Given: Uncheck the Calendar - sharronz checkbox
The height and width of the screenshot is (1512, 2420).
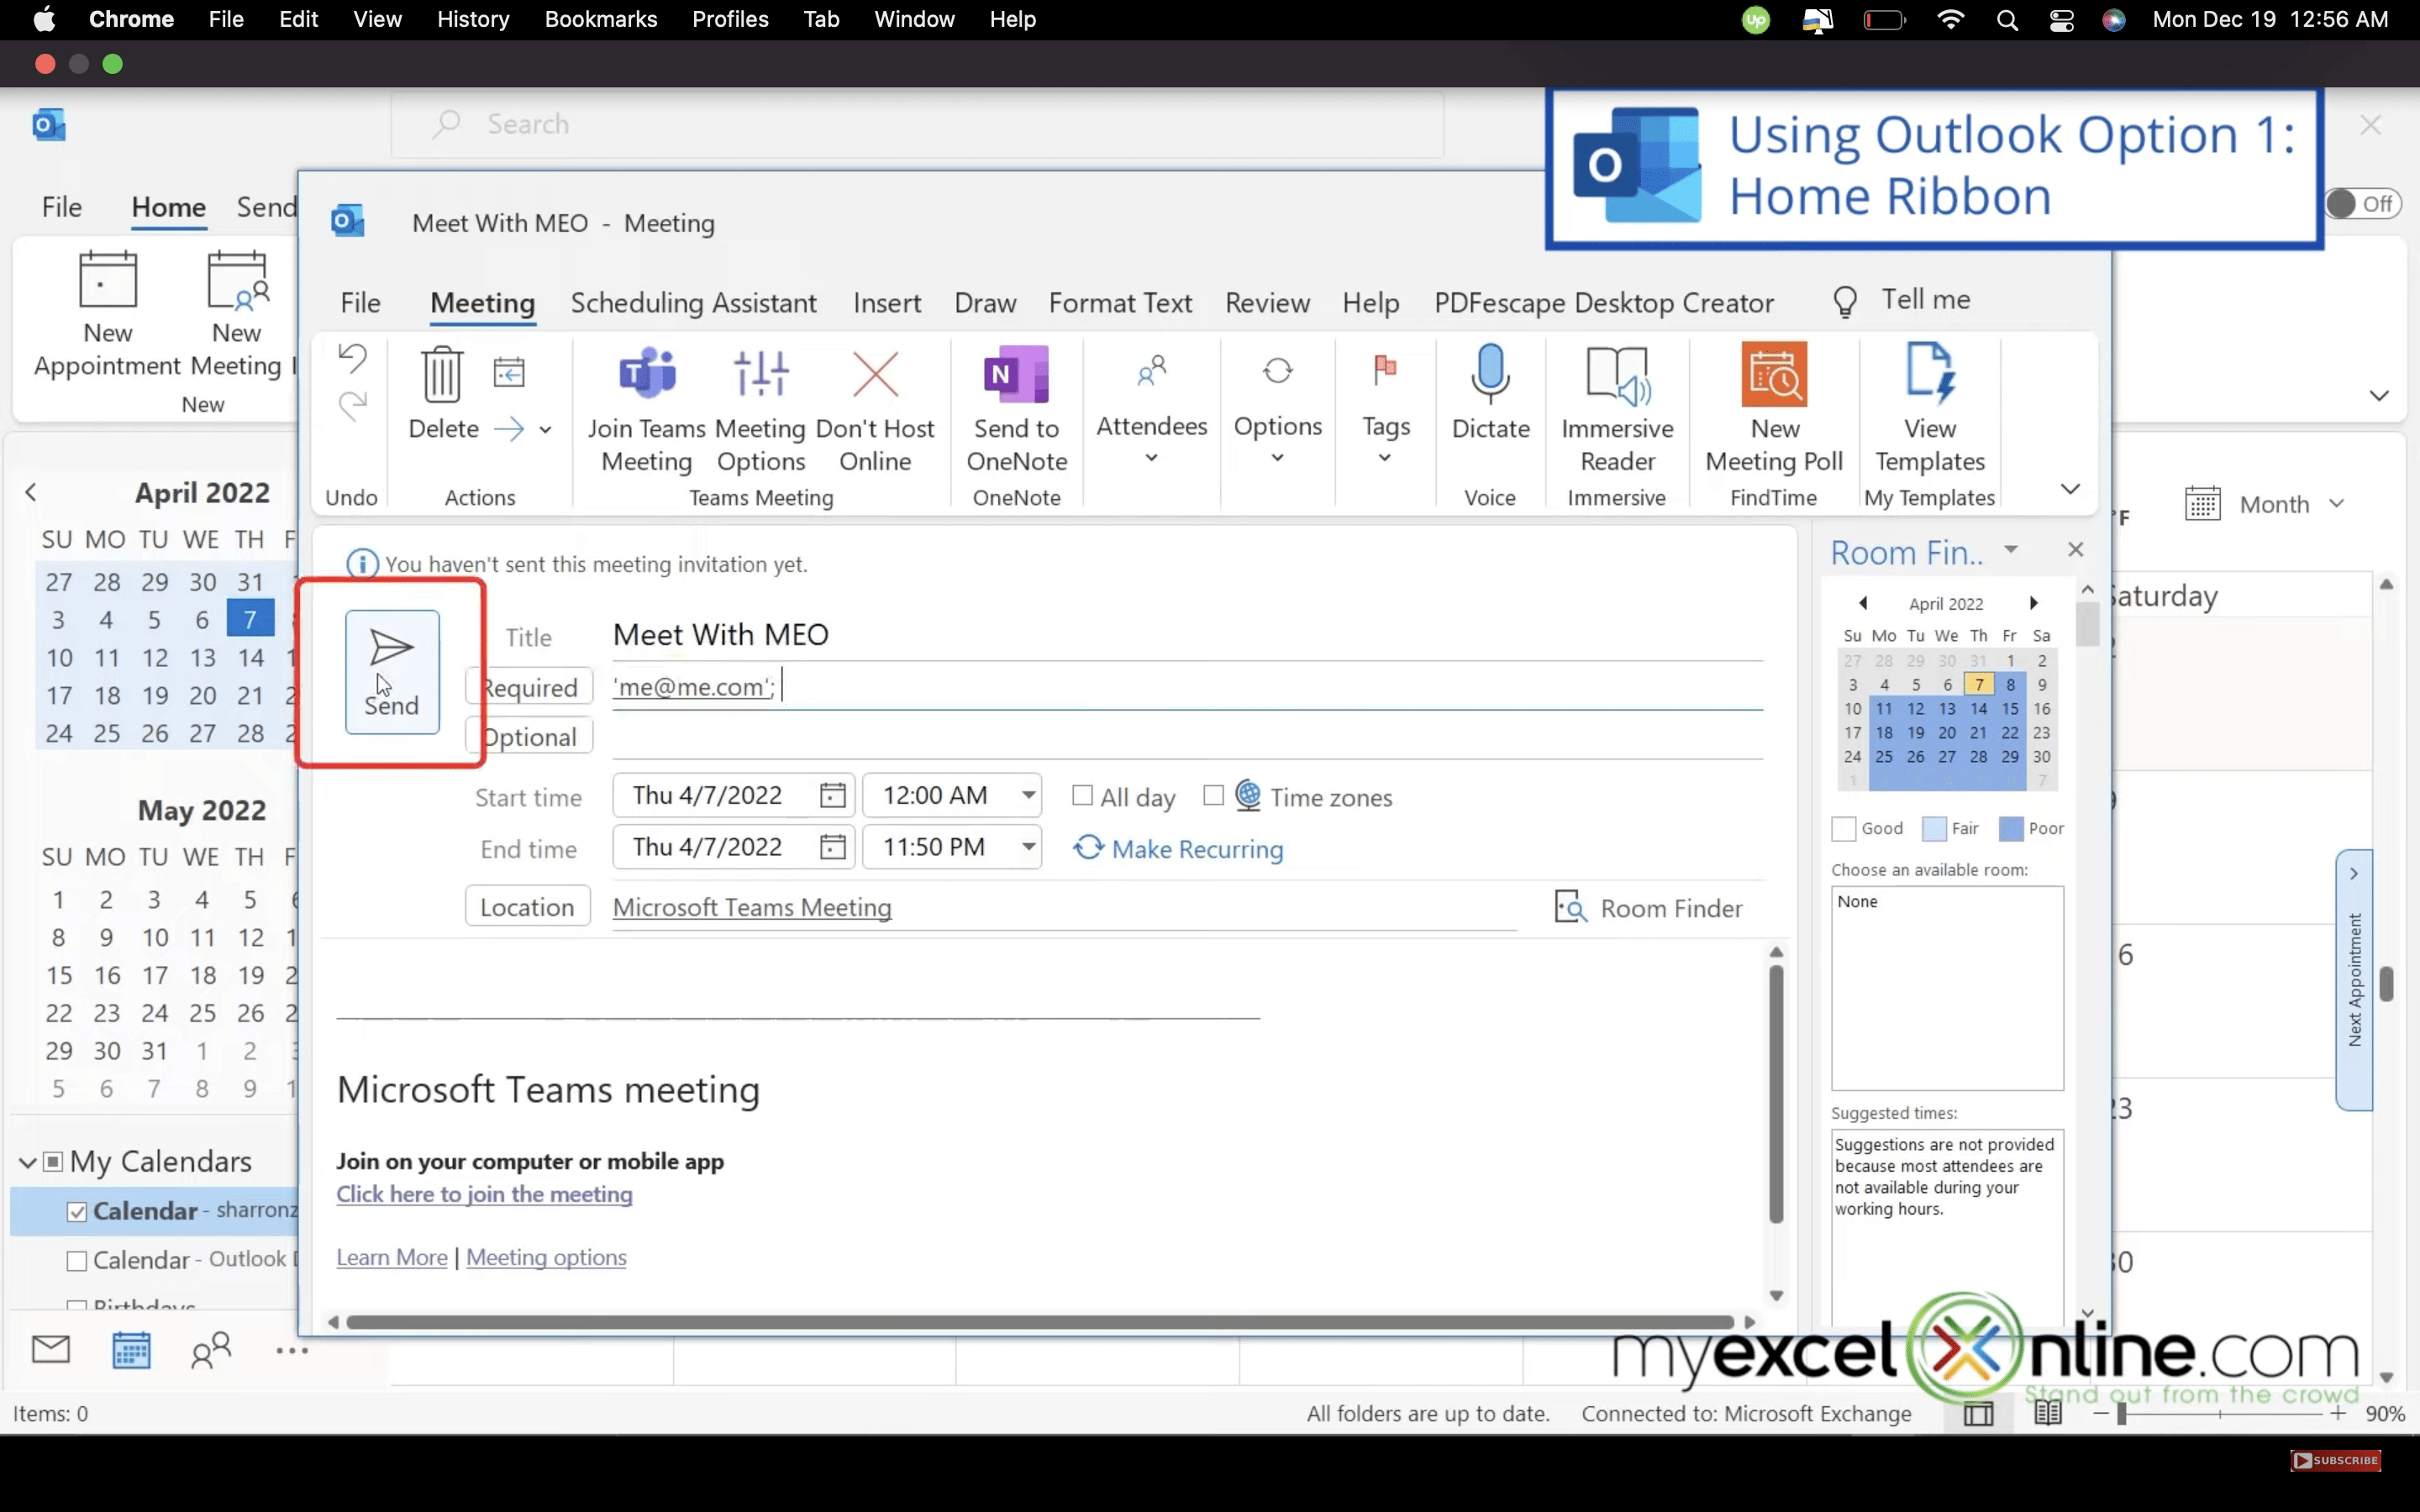Looking at the screenshot, I should click(x=76, y=1212).
